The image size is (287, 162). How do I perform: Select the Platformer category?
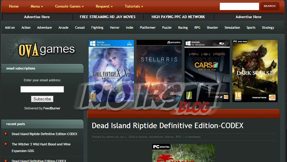147,28
